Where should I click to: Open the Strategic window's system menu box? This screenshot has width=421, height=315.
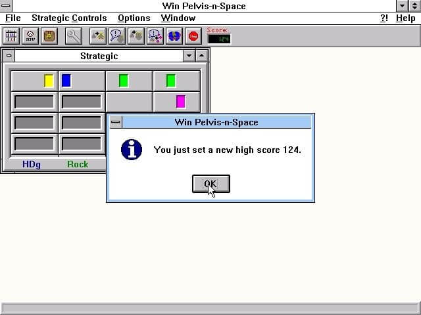point(9,56)
